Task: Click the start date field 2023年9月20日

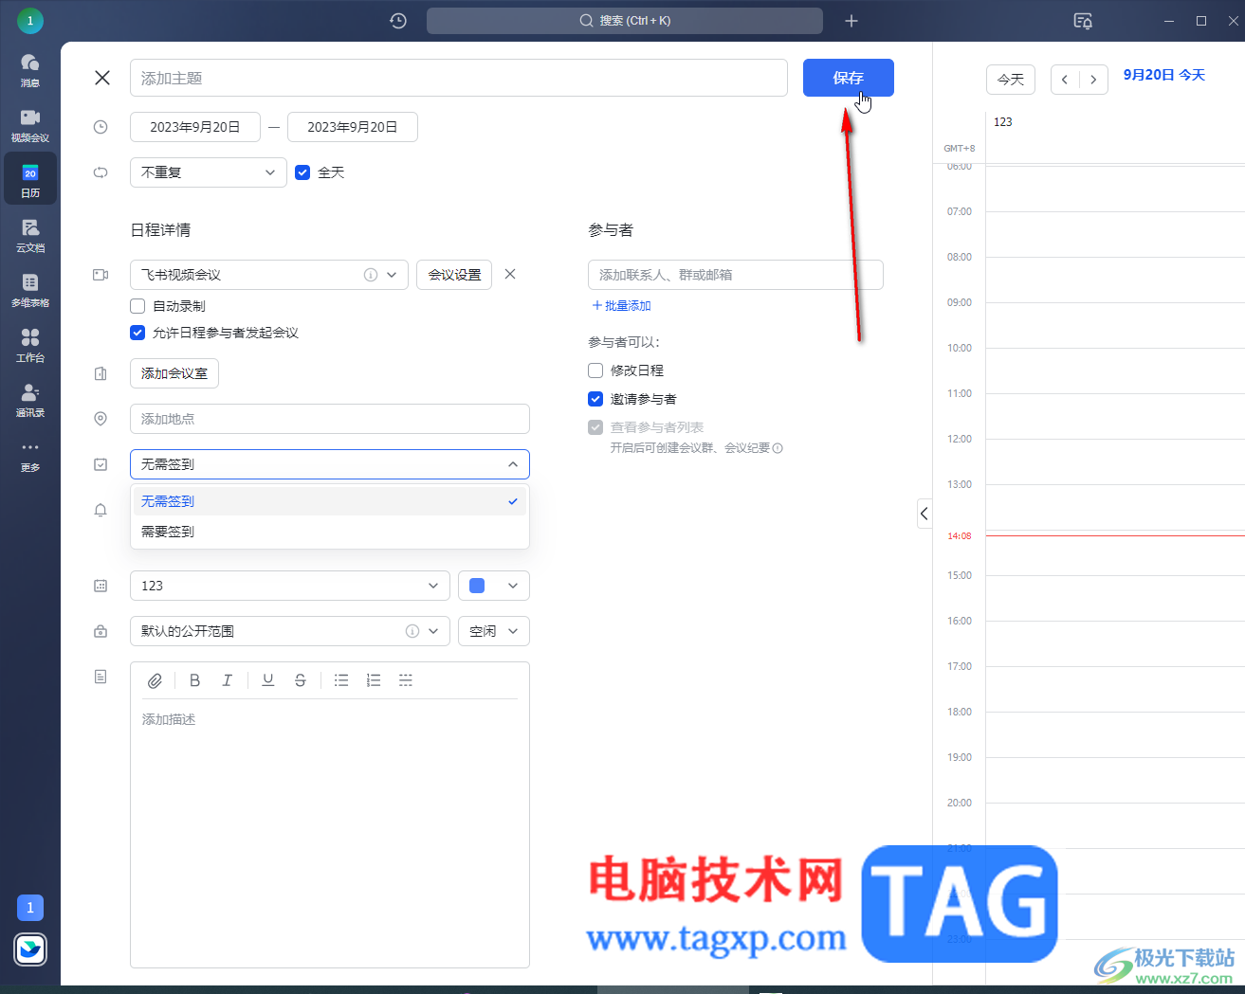Action: click(195, 127)
